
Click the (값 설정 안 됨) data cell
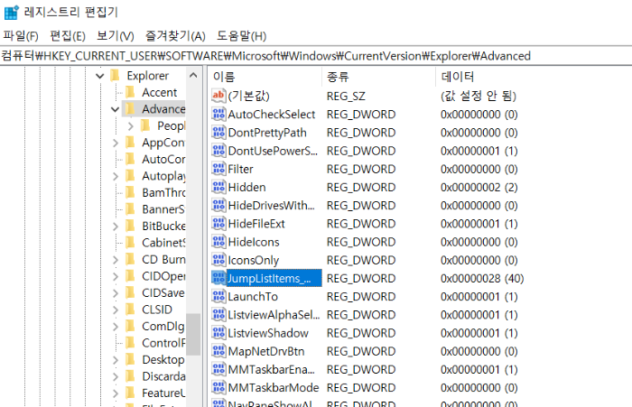(x=479, y=96)
